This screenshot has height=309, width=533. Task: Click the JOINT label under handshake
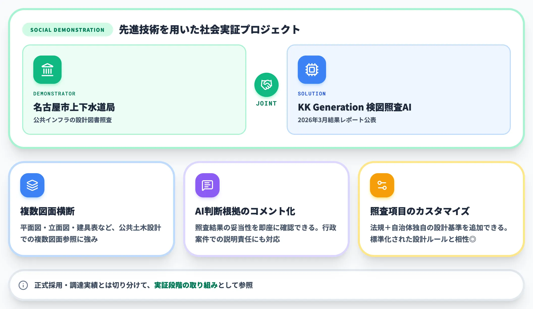266,104
